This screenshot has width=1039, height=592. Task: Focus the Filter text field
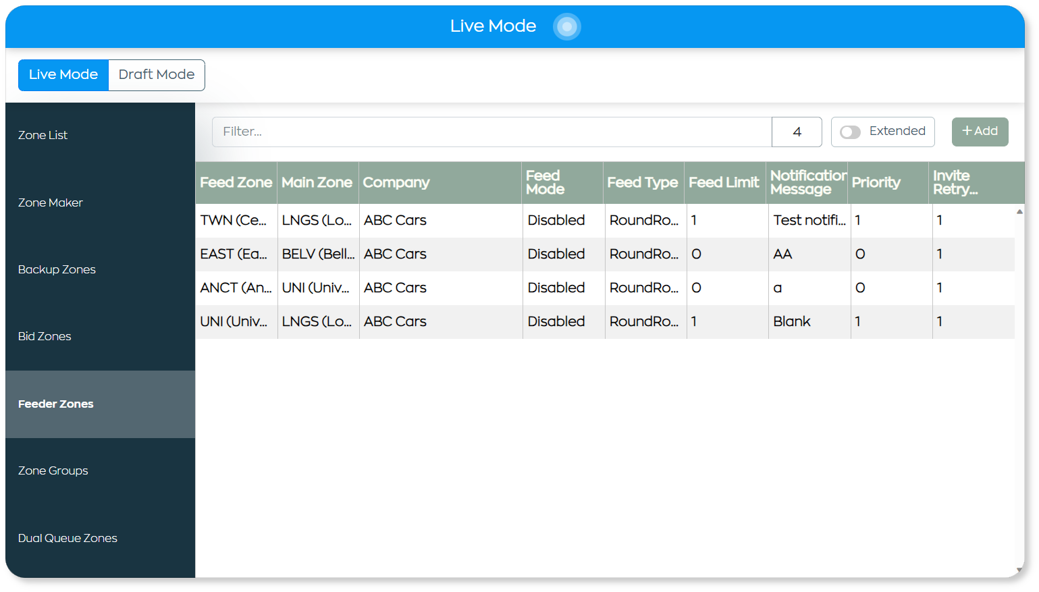[x=492, y=132]
